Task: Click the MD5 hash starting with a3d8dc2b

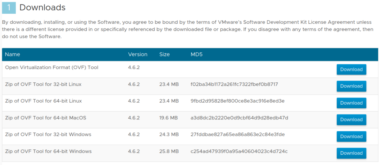Action: [x=239, y=118]
